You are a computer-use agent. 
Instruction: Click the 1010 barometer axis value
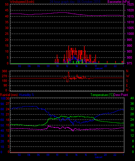pyautogui.click(x=130, y=22)
